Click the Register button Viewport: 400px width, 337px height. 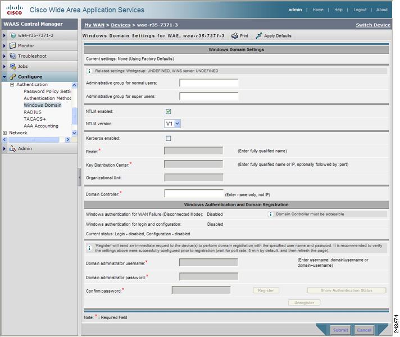coord(266,290)
